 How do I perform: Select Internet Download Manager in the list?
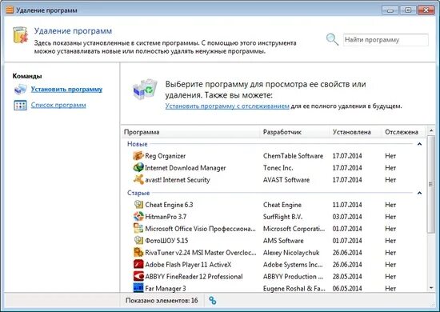point(186,168)
